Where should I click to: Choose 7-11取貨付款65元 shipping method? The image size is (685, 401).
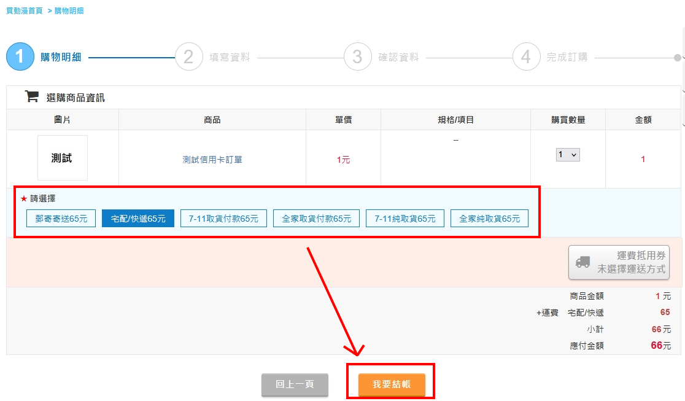click(x=223, y=219)
